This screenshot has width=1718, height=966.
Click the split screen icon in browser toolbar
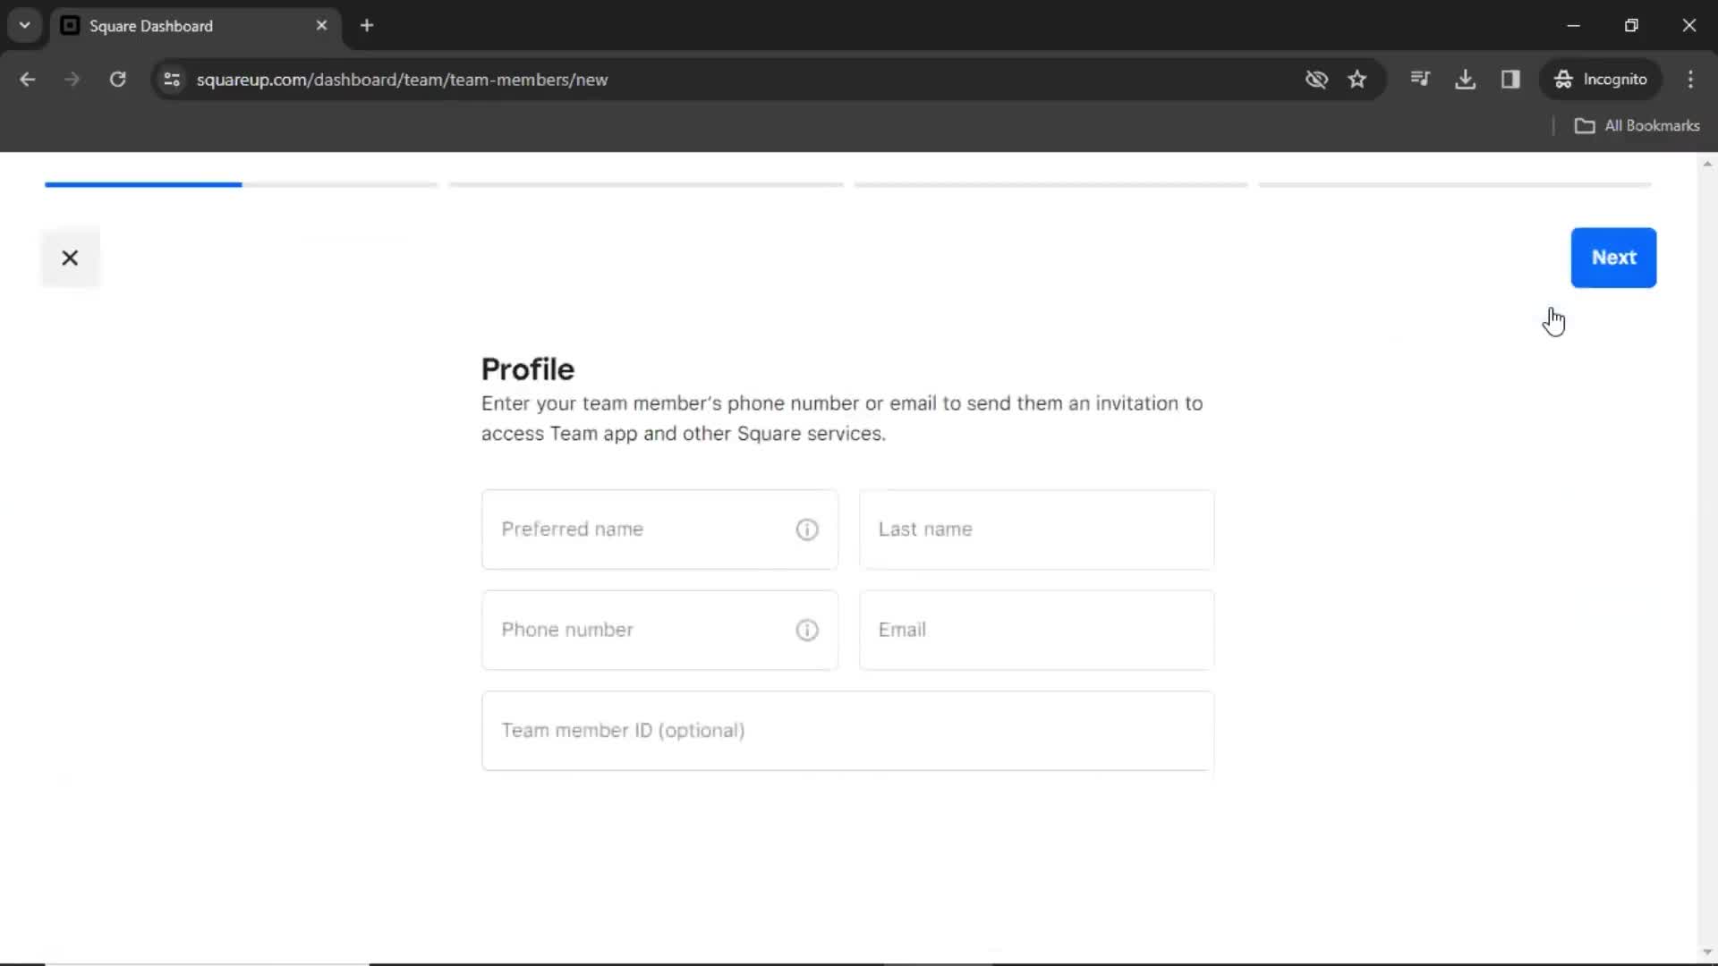(x=1511, y=79)
